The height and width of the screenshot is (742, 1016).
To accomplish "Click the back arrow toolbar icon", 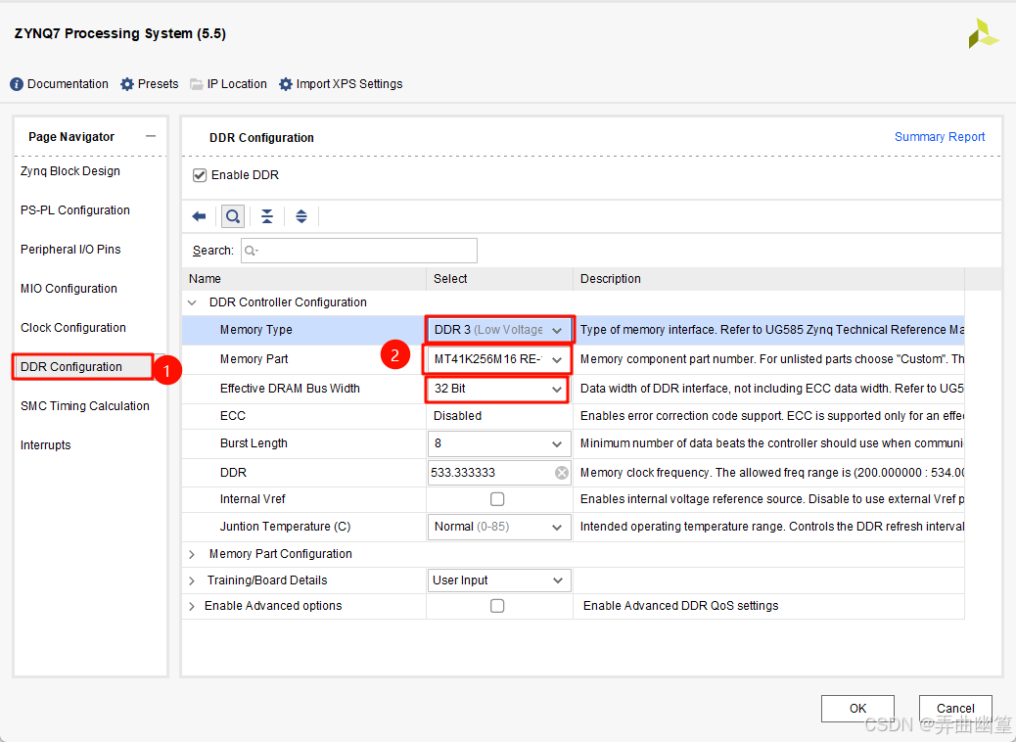I will [x=199, y=216].
